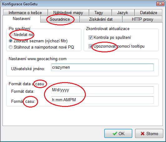Show the HTTP proxy tab
Screen dimensions: 166x142
pos(142,19)
